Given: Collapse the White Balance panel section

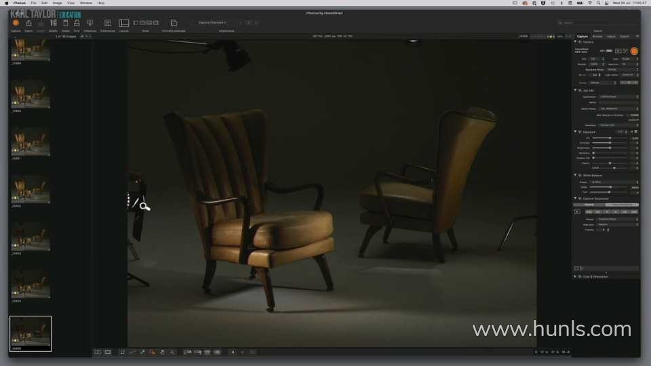Looking at the screenshot, I should (x=576, y=175).
